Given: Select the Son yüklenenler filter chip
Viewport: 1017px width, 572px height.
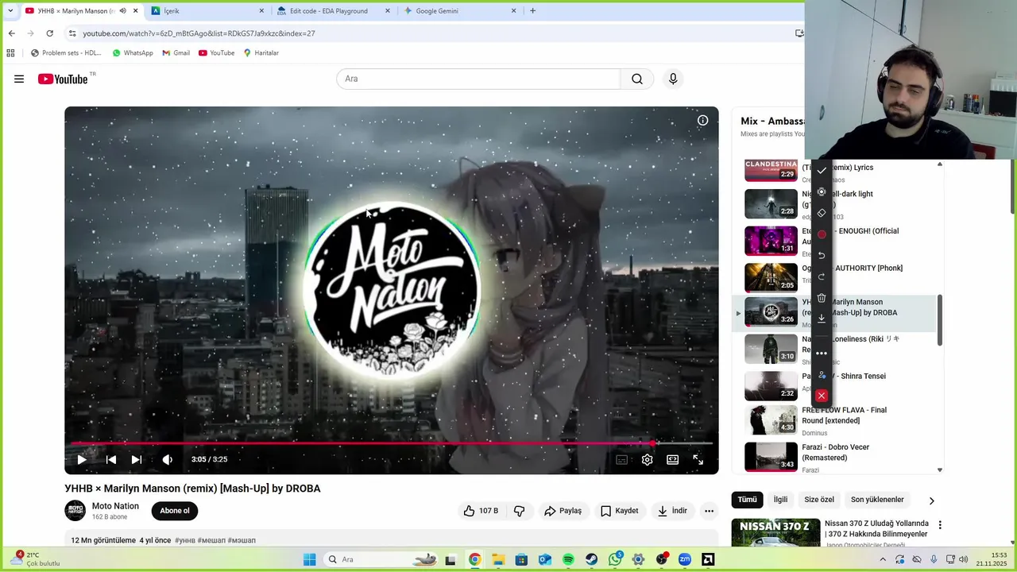Looking at the screenshot, I should (x=877, y=500).
